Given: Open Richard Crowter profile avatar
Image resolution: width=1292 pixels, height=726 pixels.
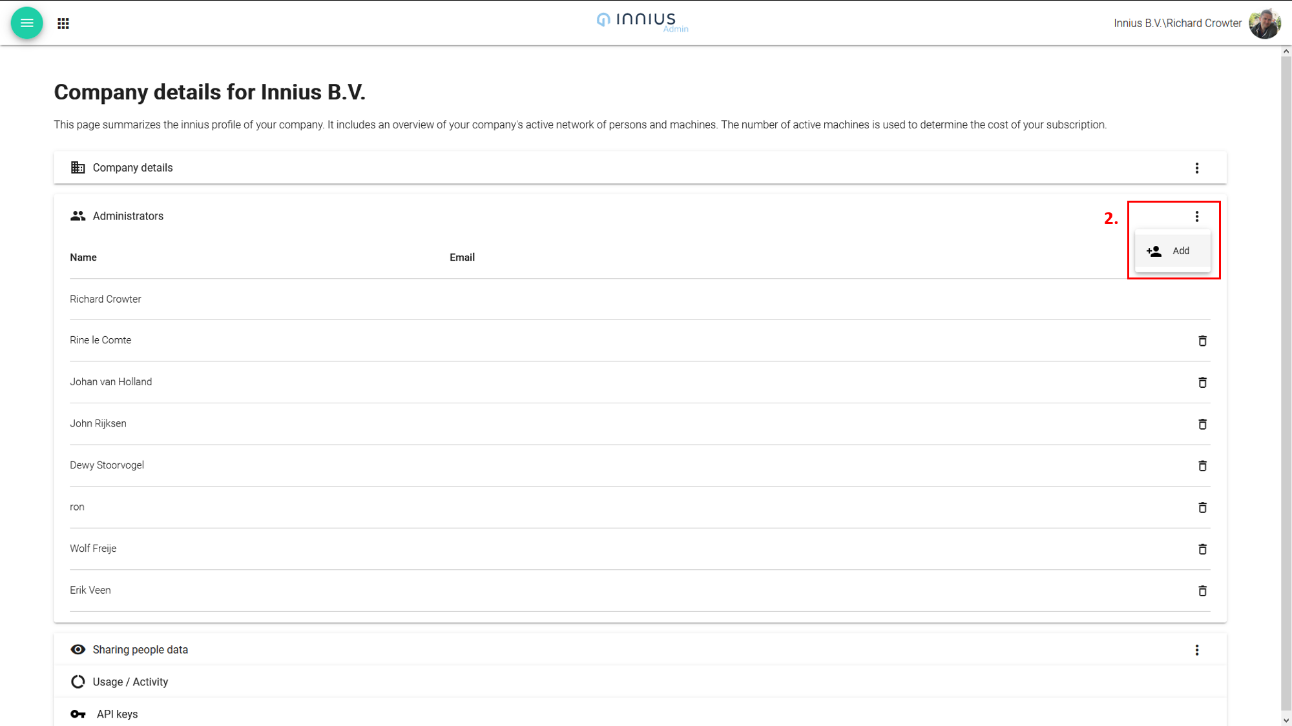Looking at the screenshot, I should [1264, 23].
